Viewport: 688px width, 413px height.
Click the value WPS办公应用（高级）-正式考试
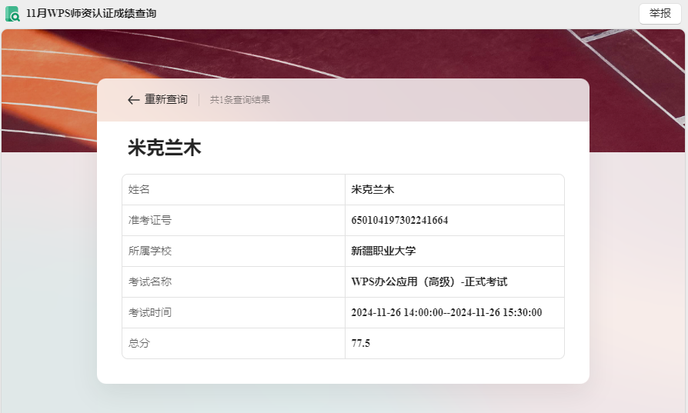429,281
